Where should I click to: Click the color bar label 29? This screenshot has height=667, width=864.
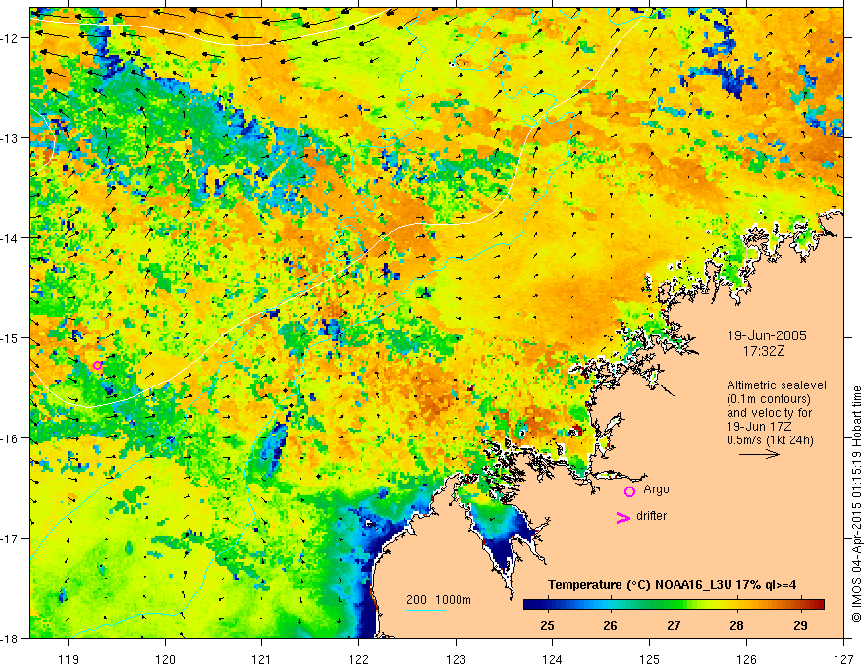(x=800, y=625)
